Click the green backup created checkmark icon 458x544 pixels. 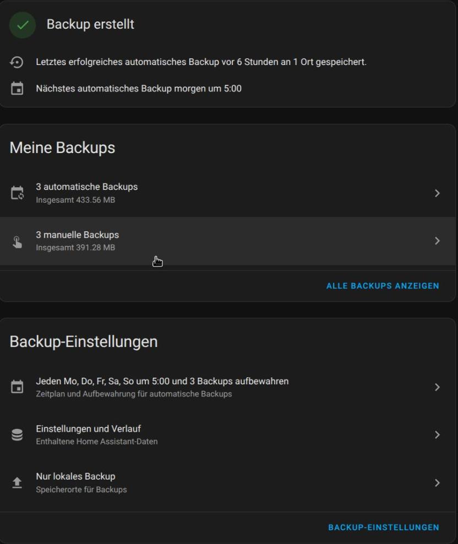click(x=23, y=25)
